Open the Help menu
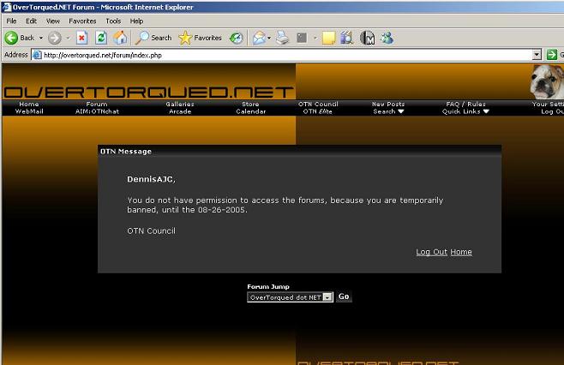This screenshot has height=365, width=564. [x=136, y=21]
